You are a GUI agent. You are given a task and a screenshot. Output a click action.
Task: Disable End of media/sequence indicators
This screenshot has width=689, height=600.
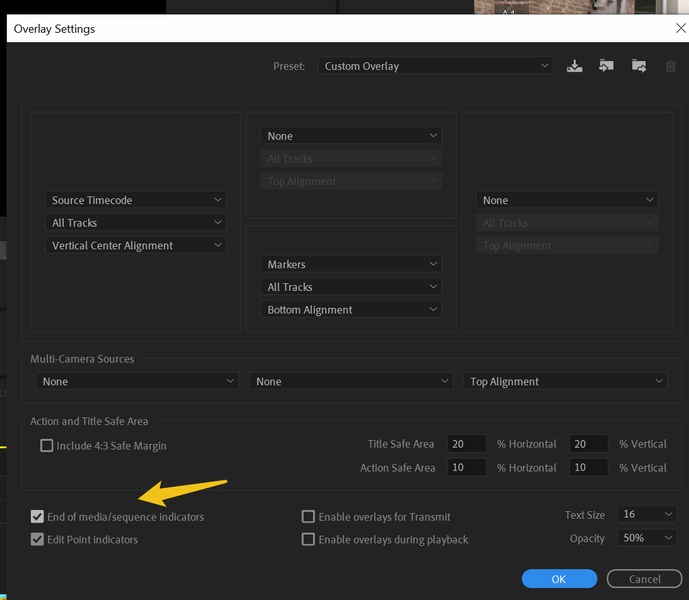37,516
